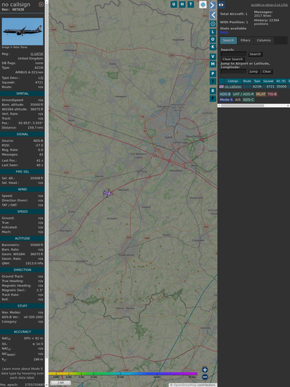290x387 pixels.
Task: Zoom in with the plus icon
Action: click(x=205, y=370)
